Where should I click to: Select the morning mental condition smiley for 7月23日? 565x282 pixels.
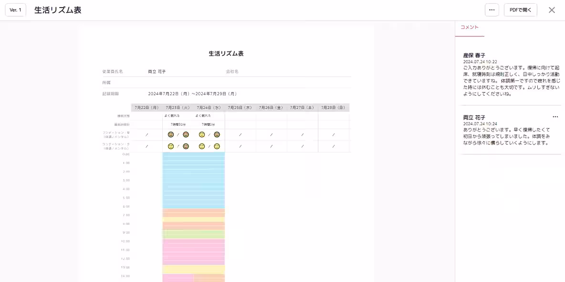[x=186, y=134]
